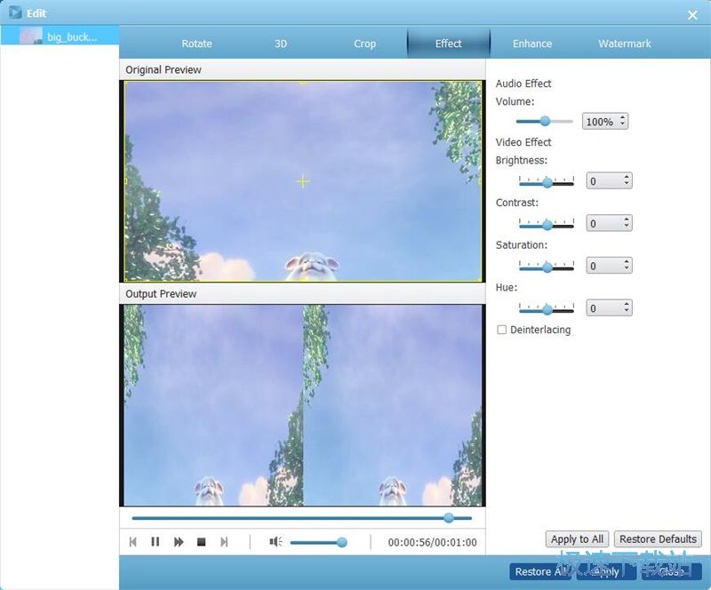Viewport: 711px width, 590px height.
Task: Decrease Saturation value with down arrow
Action: point(627,268)
